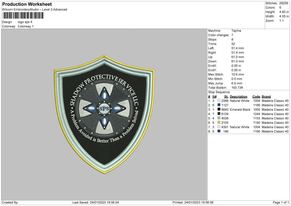Image resolution: width=291 pixels, height=206 pixels.
Task: Click thread code 1180 in stop 6
Action: 257,123
